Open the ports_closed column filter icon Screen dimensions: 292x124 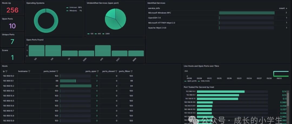click(x=116, y=71)
